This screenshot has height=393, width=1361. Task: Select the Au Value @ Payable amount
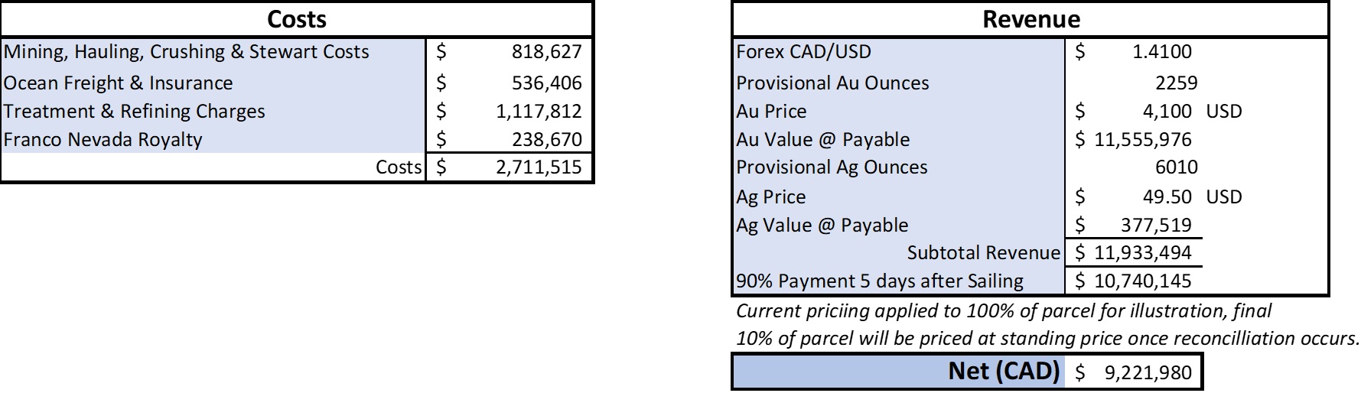click(1142, 140)
